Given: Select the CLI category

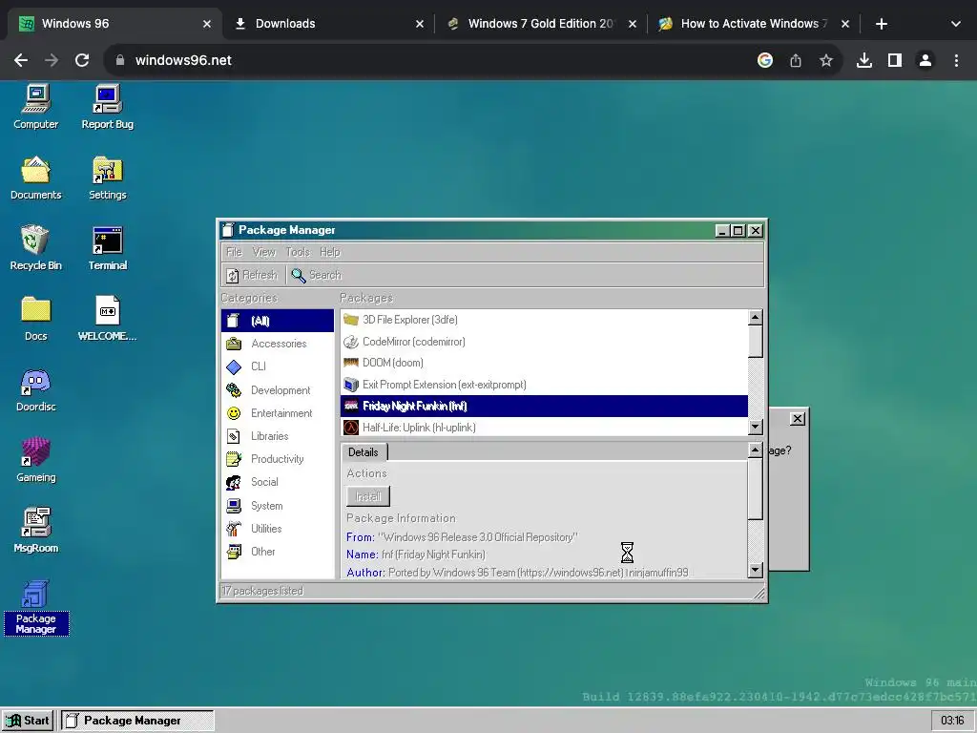Looking at the screenshot, I should pos(278,366).
